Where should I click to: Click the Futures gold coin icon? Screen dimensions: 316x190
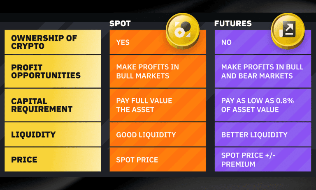(288, 31)
